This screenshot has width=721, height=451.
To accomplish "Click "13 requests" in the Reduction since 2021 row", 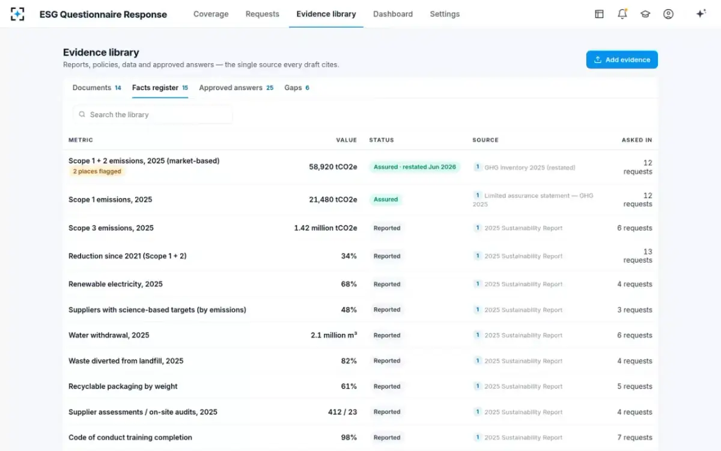I will pyautogui.click(x=638, y=256).
